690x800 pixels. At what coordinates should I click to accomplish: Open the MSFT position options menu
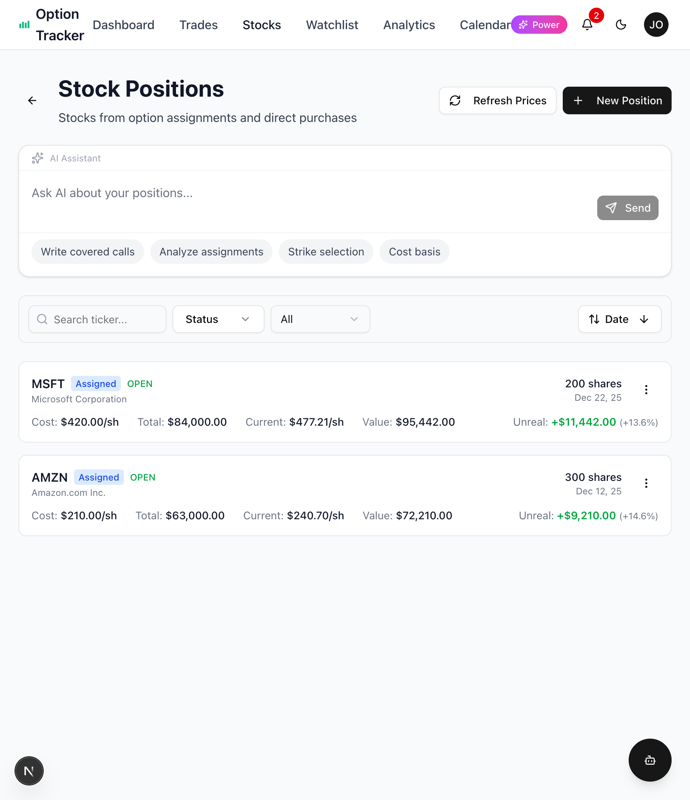646,390
